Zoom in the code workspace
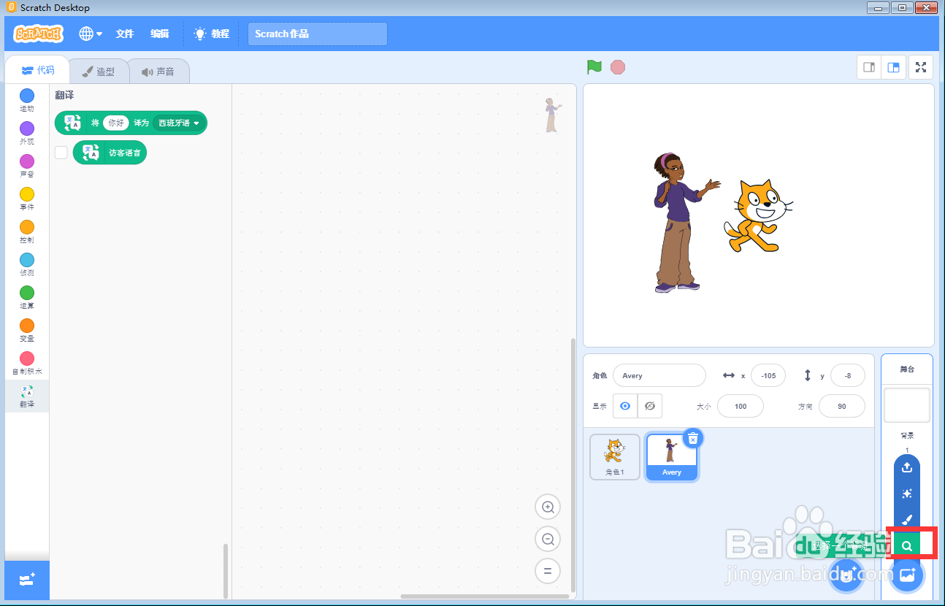 click(548, 507)
